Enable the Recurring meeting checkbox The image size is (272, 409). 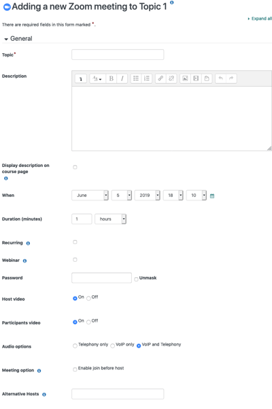pyautogui.click(x=75, y=242)
